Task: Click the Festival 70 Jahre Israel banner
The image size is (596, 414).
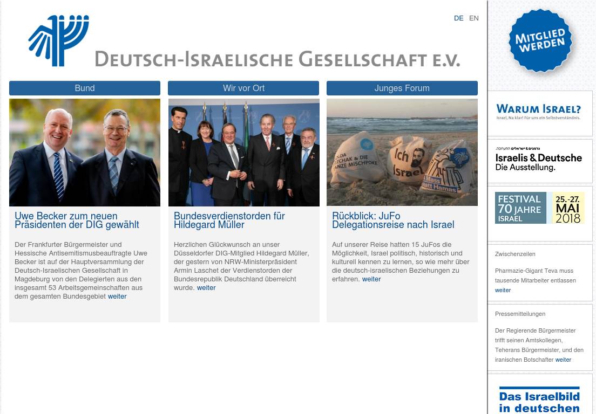Action: [539, 208]
